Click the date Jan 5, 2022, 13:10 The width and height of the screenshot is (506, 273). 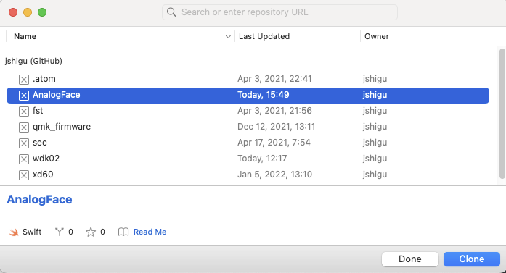click(x=274, y=175)
